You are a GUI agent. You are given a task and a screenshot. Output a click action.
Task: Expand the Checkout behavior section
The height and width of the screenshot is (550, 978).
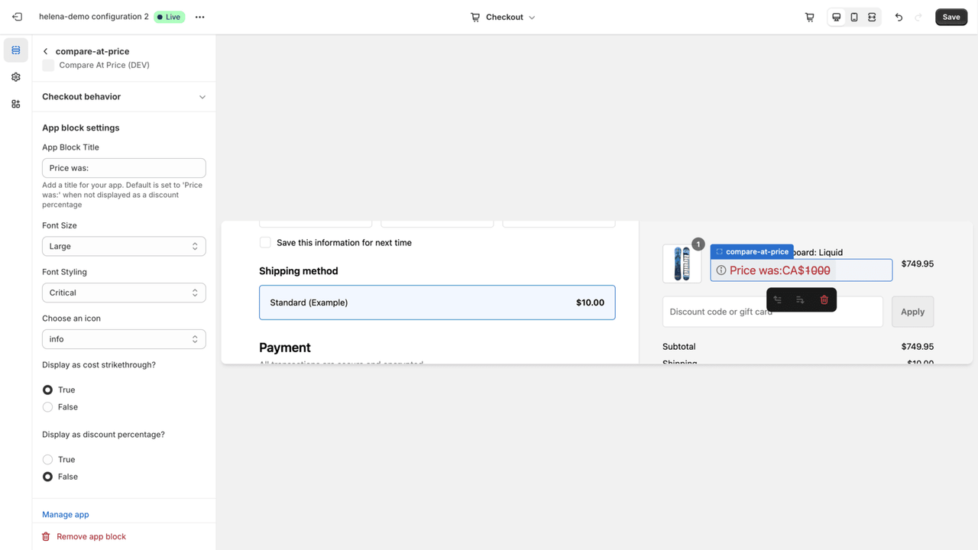[x=124, y=97]
